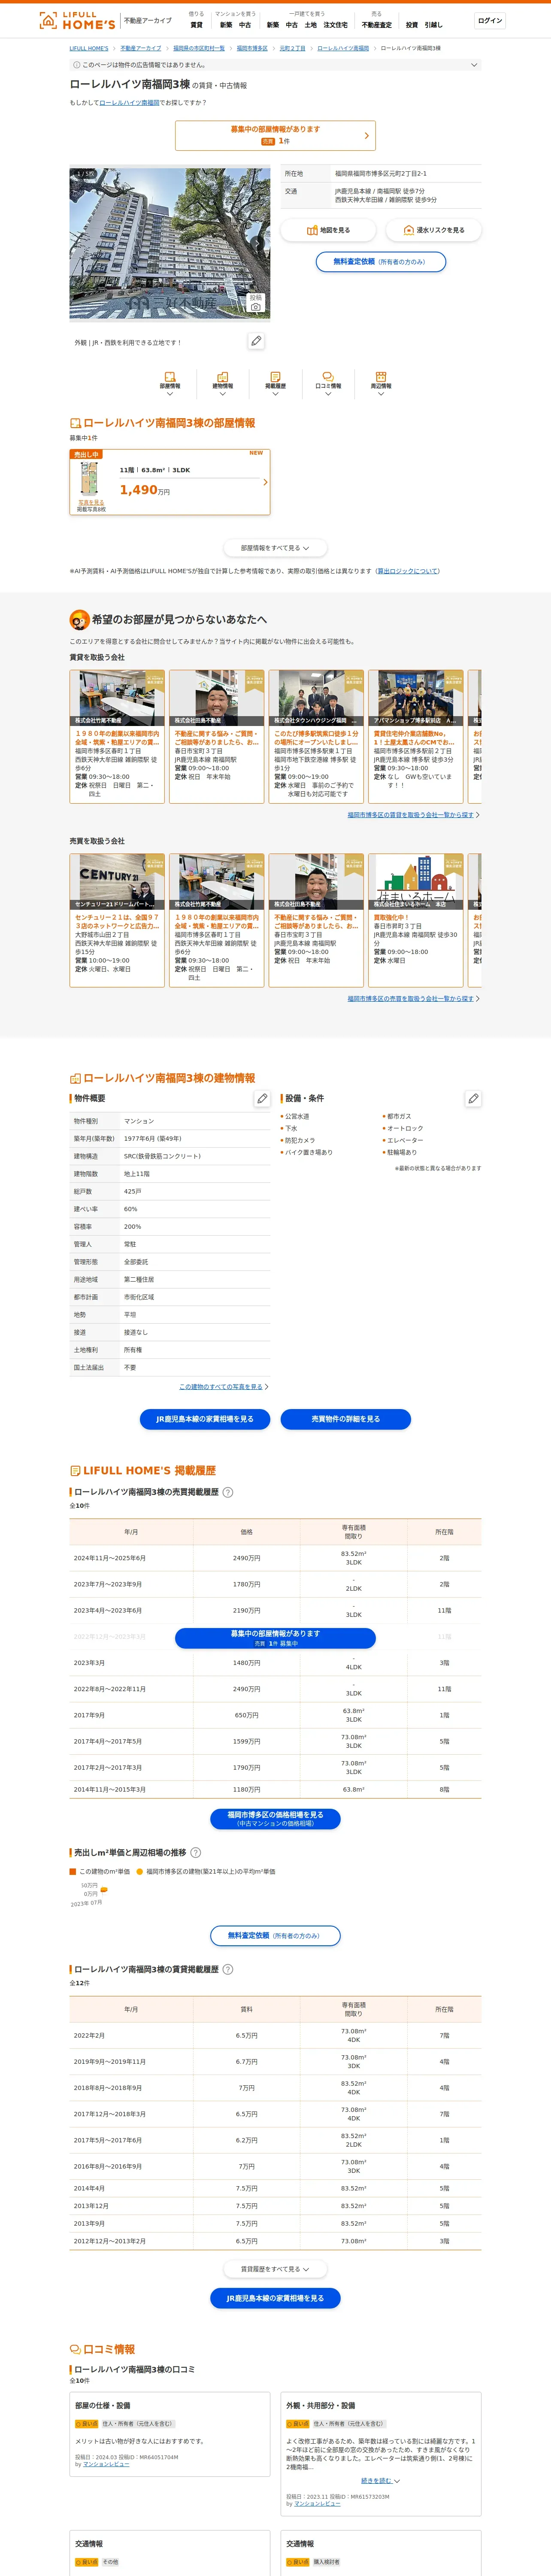This screenshot has width=551, height=2576.
Task: Click JR鹿児島本線の家賃相場を見る below rental history
Action: 275,2298
